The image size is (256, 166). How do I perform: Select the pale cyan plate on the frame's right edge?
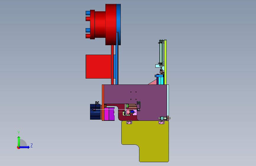point(168,100)
